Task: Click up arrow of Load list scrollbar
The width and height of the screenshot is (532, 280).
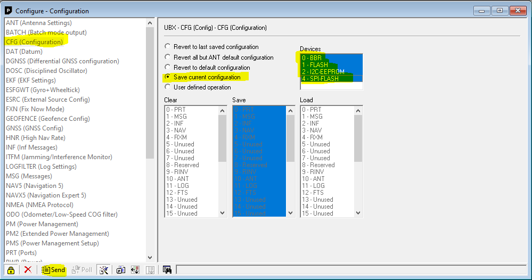Action: click(x=358, y=111)
